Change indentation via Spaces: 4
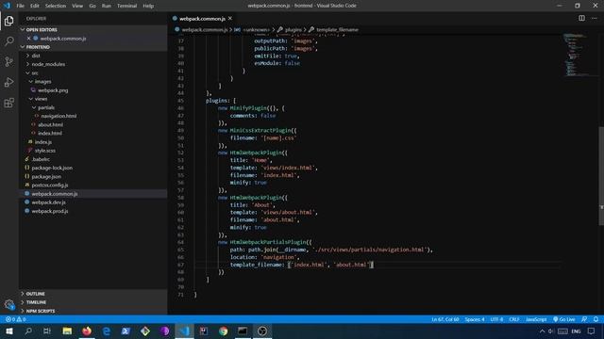 [475, 319]
